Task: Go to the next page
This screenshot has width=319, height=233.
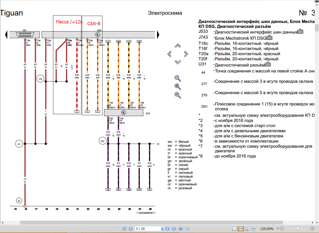Action: [x=167, y=229]
